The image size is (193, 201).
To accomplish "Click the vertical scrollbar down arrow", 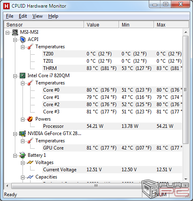I will (x=186, y=179).
